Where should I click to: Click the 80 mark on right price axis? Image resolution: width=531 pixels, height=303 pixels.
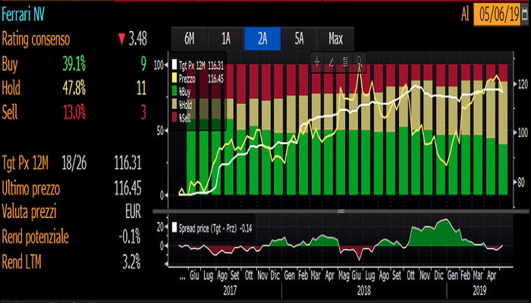521,183
